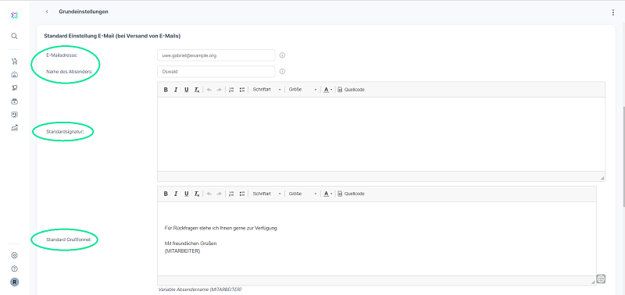Image resolution: width=625 pixels, height=295 pixels.
Task: Click into the E-Mailadresse input field
Action: click(x=216, y=55)
